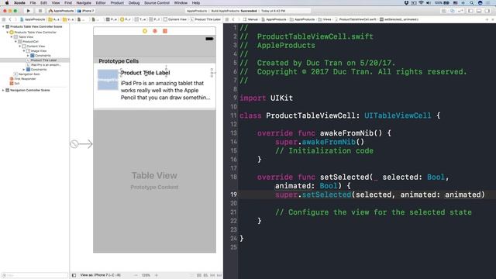
Task: Collapse the Image View outline item
Action: [x=24, y=50]
